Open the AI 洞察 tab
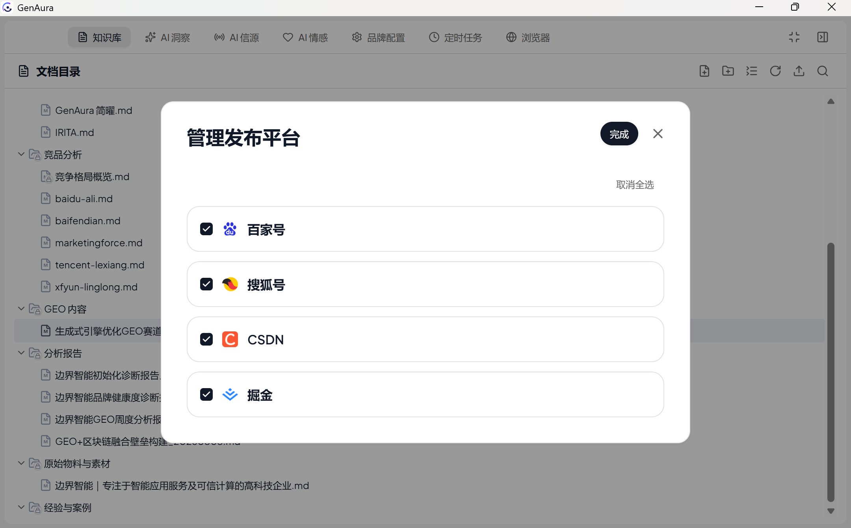This screenshot has width=851, height=528. (167, 37)
